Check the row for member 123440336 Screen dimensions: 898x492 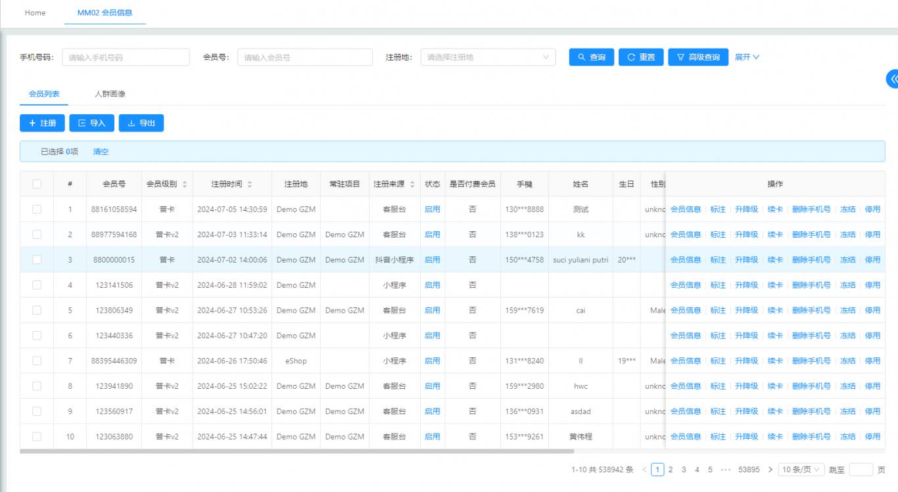37,336
